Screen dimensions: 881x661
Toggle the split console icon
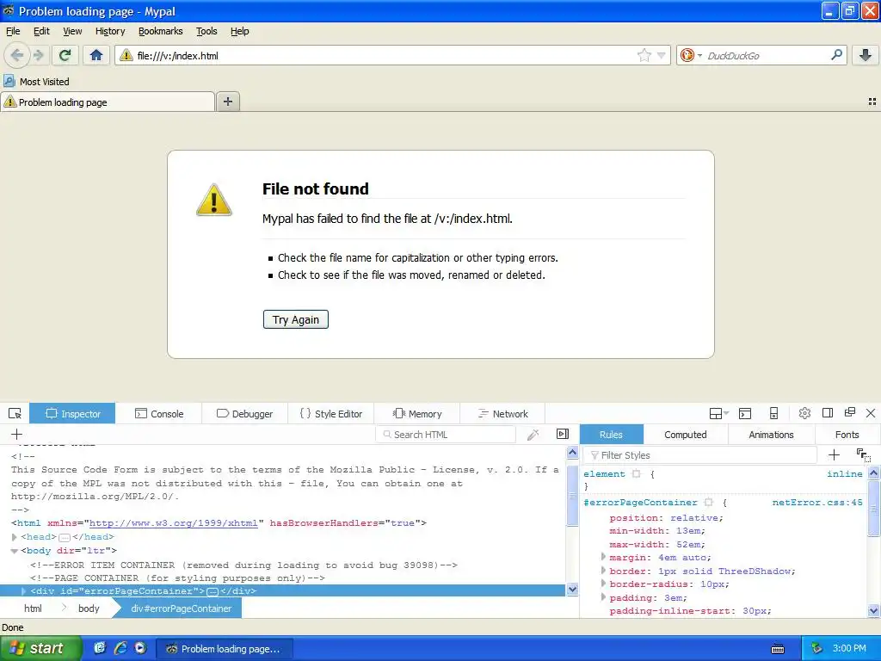coord(745,414)
